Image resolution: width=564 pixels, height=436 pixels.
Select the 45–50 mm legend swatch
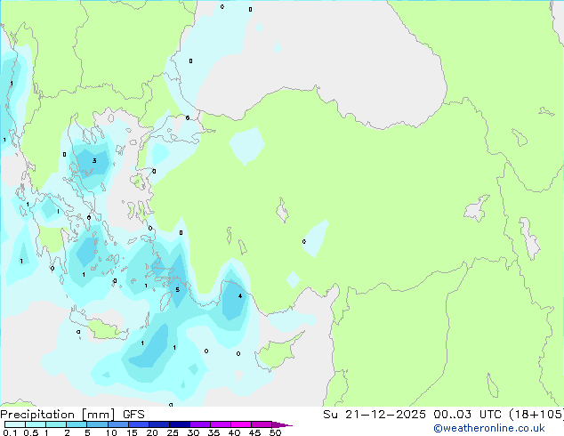click(x=262, y=424)
